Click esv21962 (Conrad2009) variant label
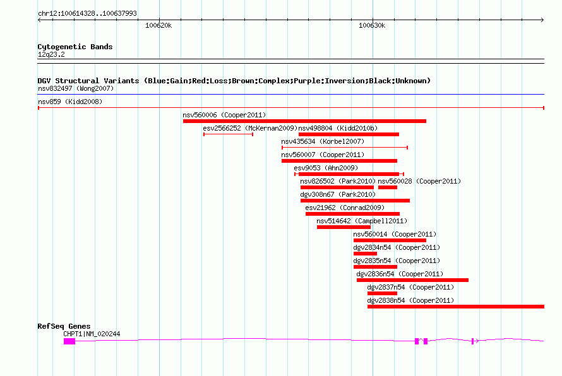The height and width of the screenshot is (376, 562). point(345,208)
